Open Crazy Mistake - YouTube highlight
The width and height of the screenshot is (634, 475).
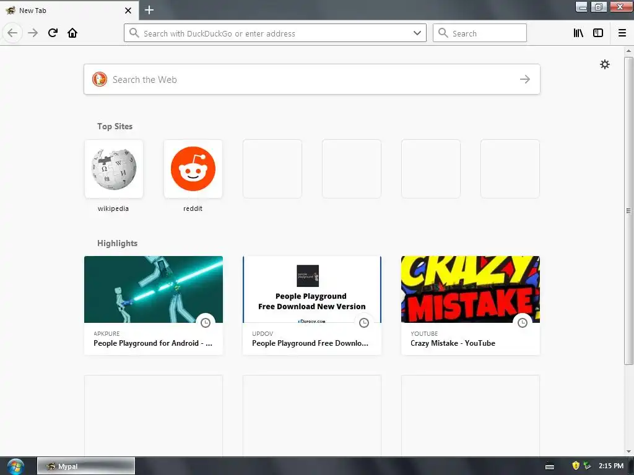coord(471,306)
